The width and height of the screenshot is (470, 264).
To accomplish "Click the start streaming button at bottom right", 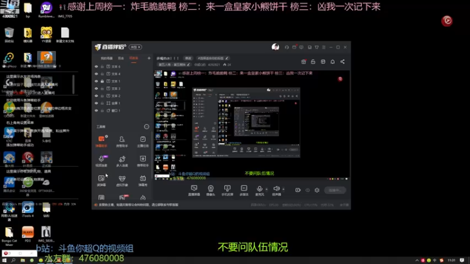I will pos(335,190).
